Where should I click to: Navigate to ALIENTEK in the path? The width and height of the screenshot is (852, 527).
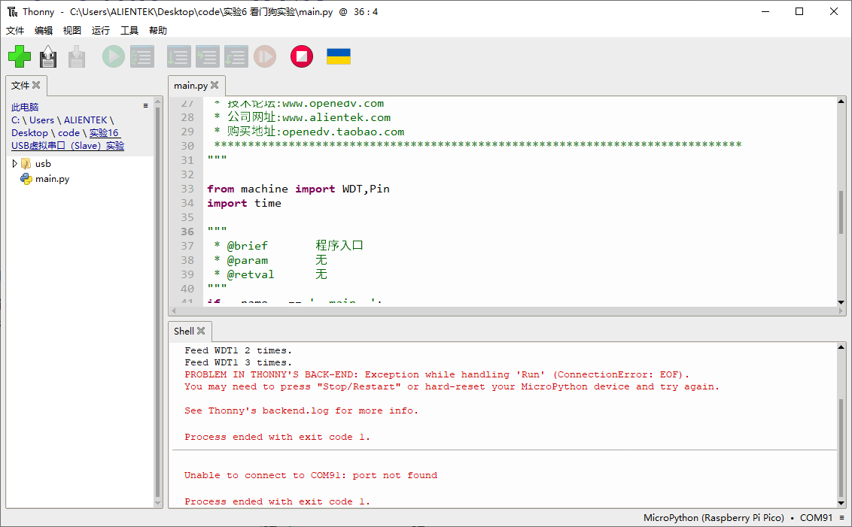tap(85, 120)
